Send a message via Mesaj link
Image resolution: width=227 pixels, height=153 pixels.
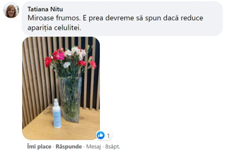coord(93,147)
